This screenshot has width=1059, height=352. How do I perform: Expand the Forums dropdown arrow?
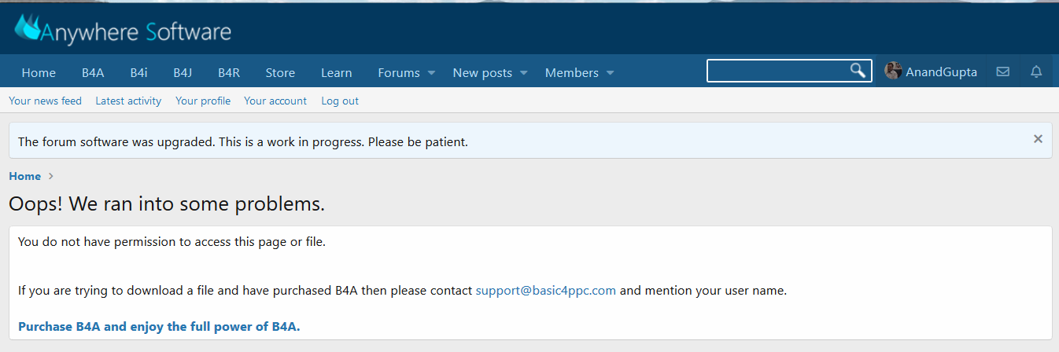pos(431,73)
